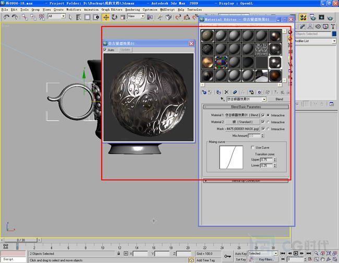The image size is (339, 263).
Task: Click Make Material Copy icon
Action: pyautogui.click(x=235, y=92)
